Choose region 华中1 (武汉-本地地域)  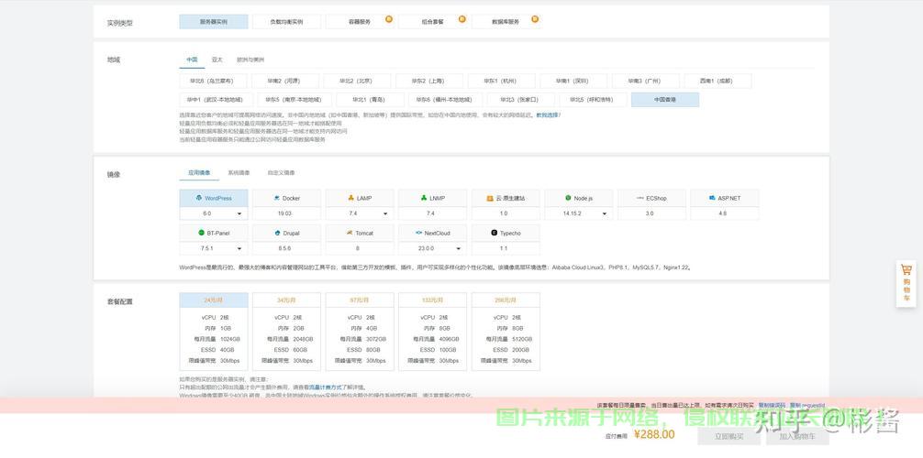[216, 100]
